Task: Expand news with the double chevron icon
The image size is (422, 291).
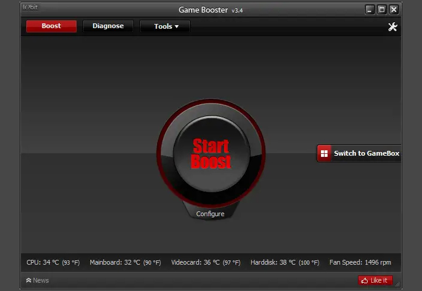Action: 29,280
